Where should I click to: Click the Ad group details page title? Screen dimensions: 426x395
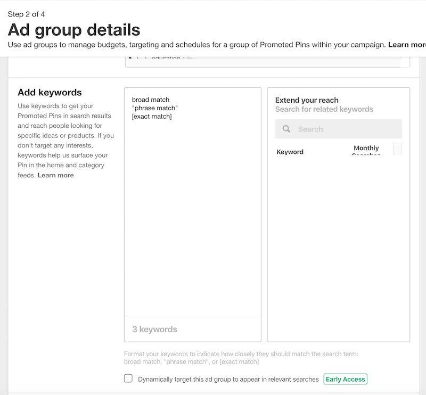(74, 29)
